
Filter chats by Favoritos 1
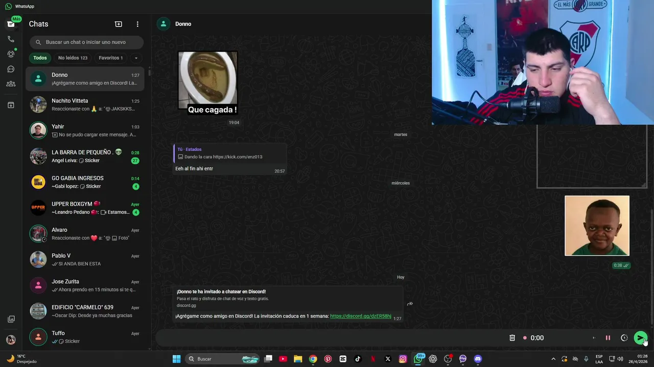(111, 58)
